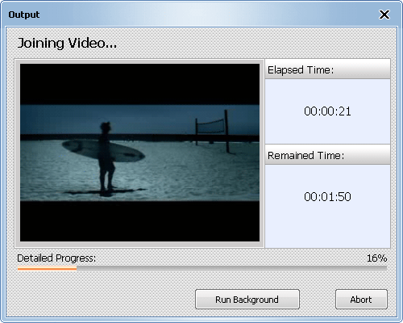Click the Remained Time header
Image resolution: width=403 pixels, height=323 pixels.
pos(327,155)
